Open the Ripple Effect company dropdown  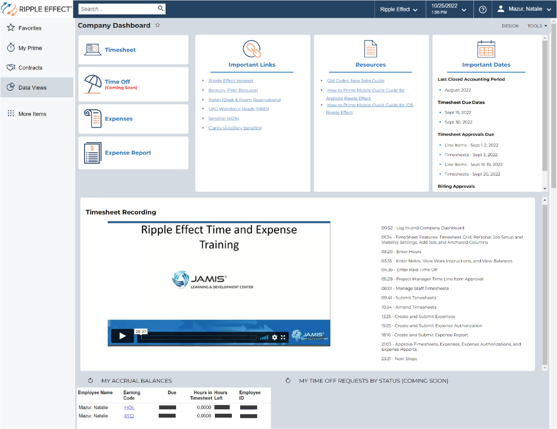coord(399,9)
